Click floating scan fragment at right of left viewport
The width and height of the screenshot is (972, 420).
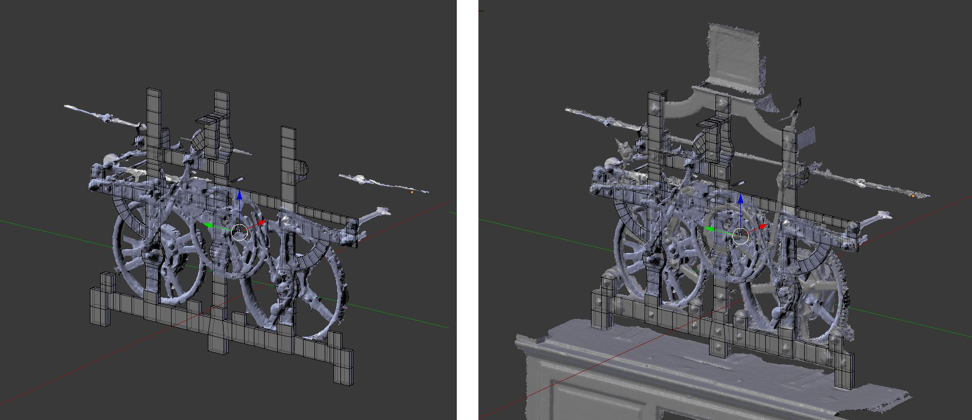click(x=379, y=183)
